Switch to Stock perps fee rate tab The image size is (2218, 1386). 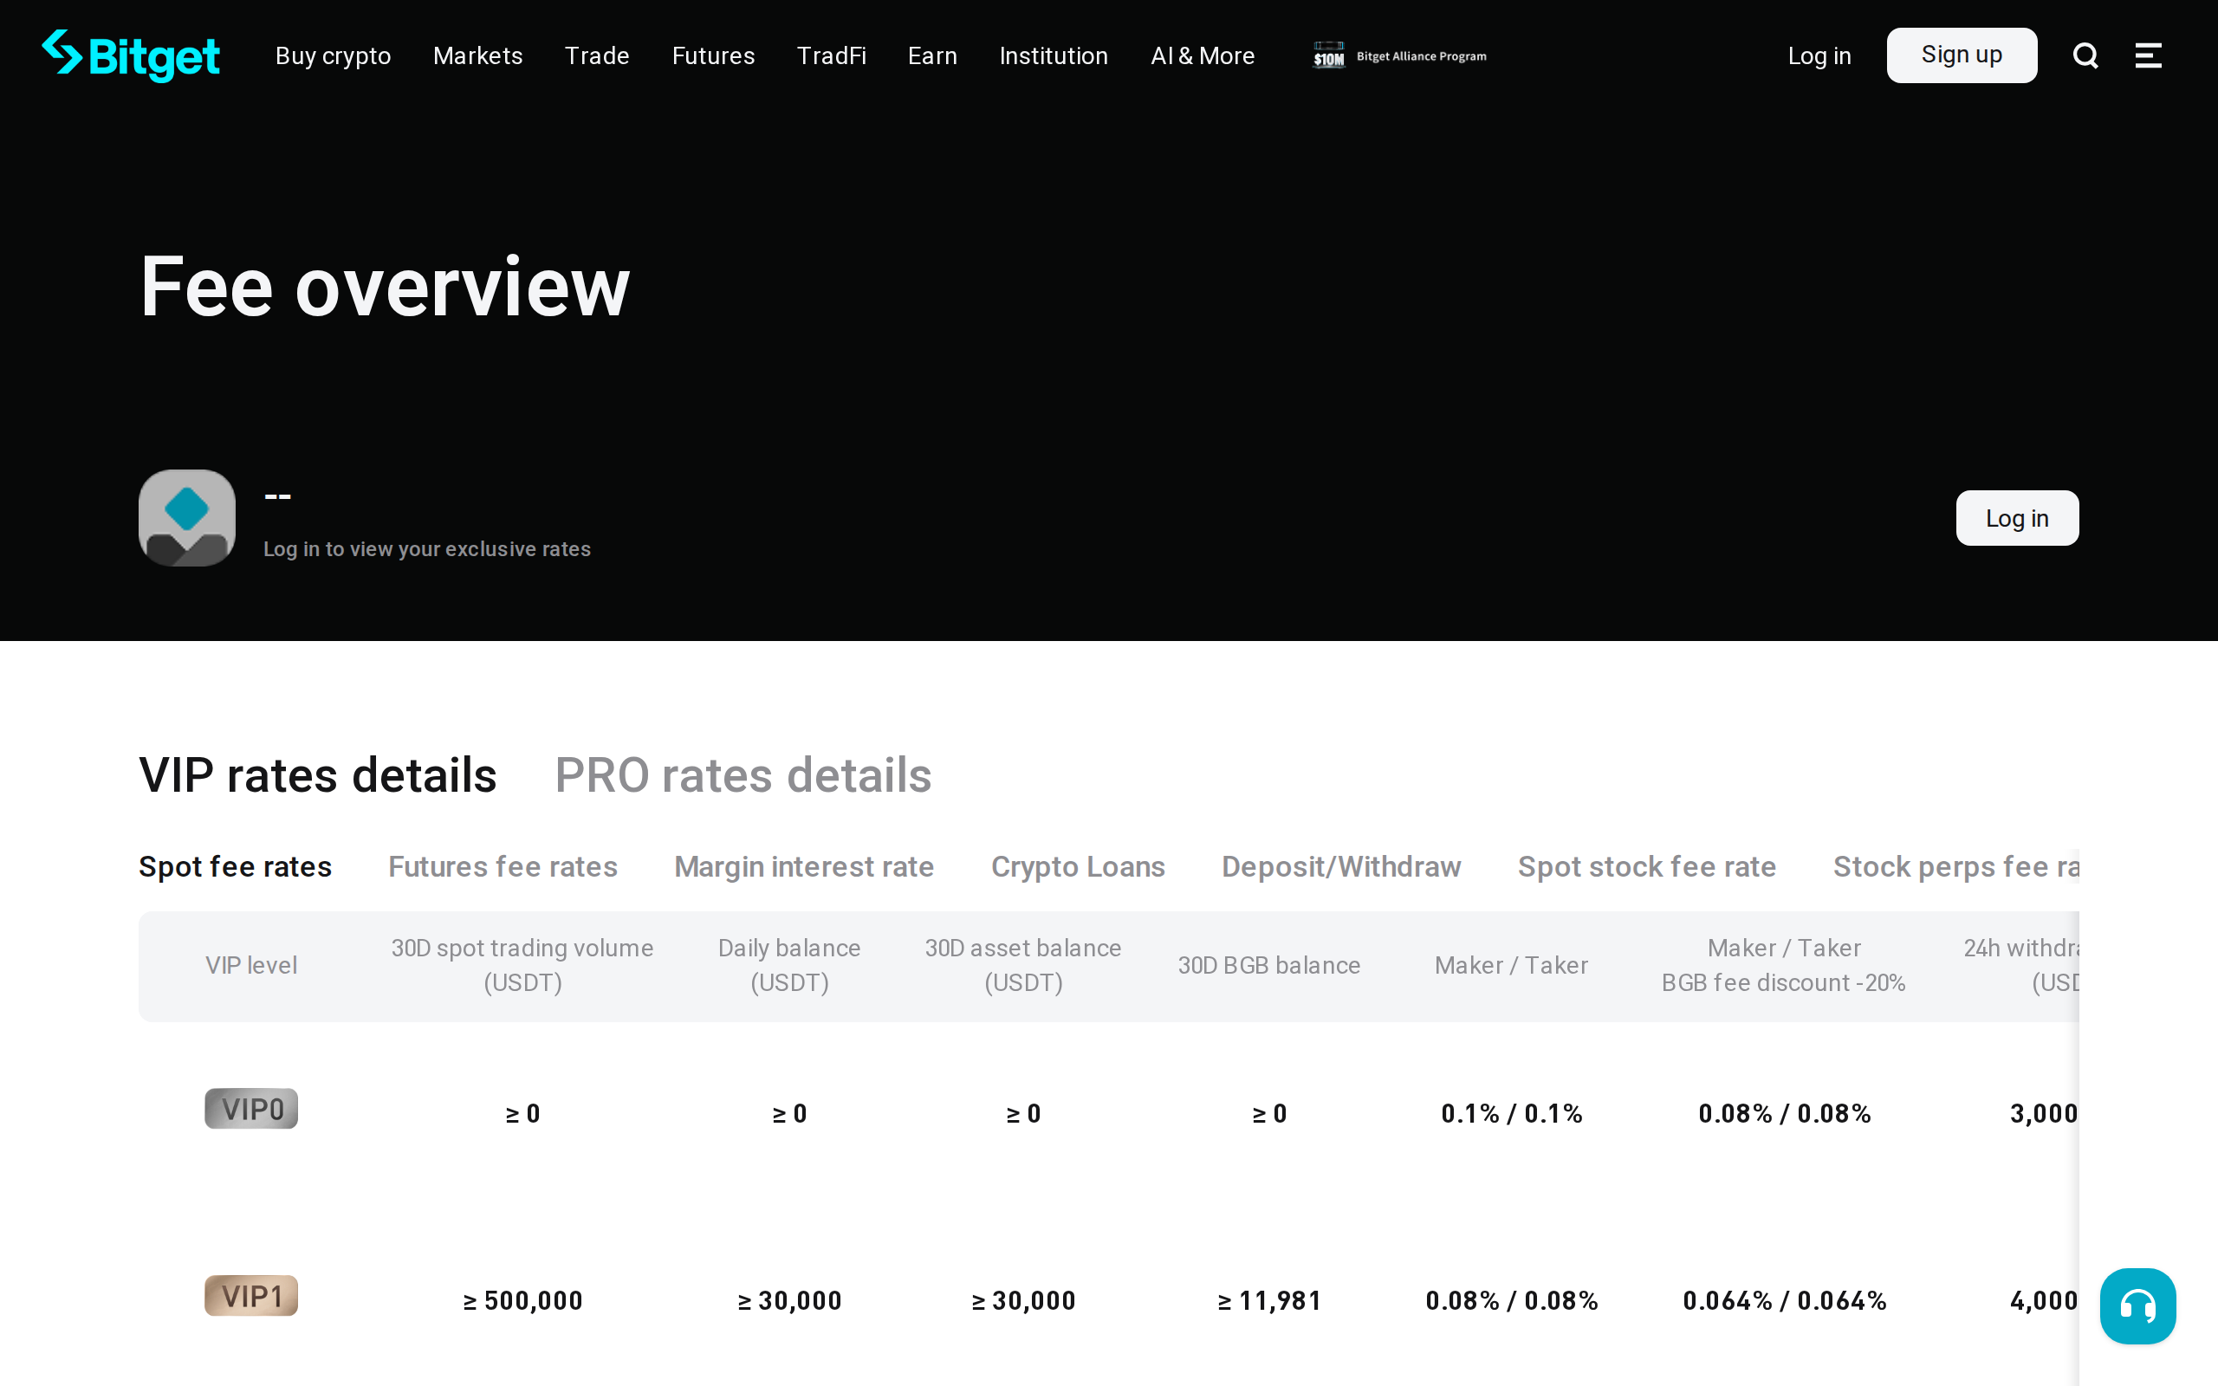pyautogui.click(x=1955, y=866)
